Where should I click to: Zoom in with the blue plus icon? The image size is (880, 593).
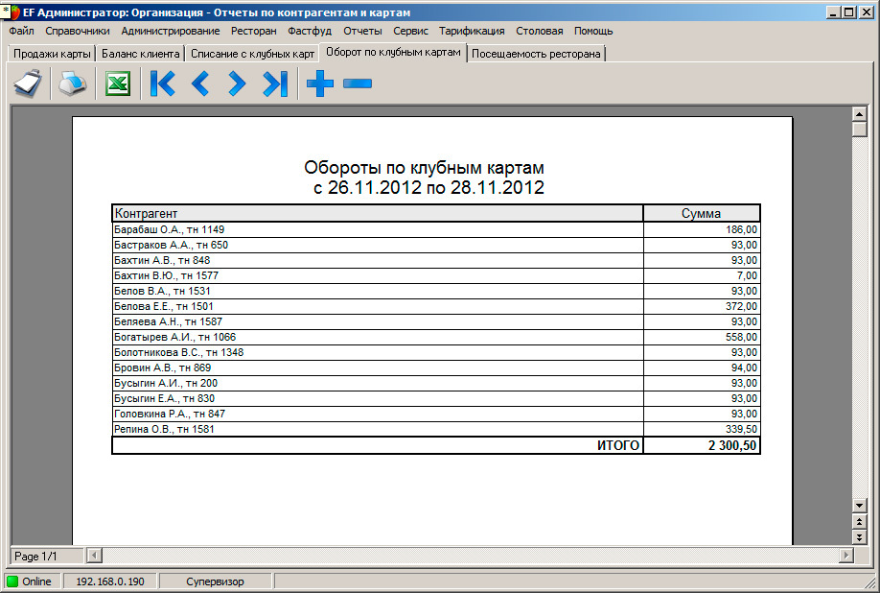point(320,83)
